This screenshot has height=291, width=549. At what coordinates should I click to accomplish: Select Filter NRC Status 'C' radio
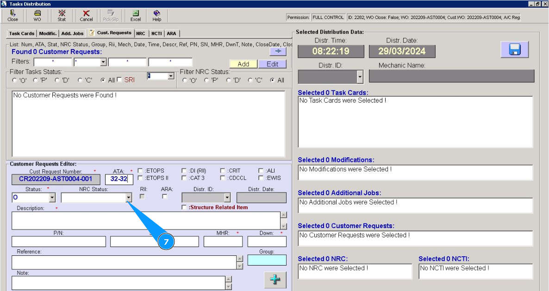(x=250, y=80)
